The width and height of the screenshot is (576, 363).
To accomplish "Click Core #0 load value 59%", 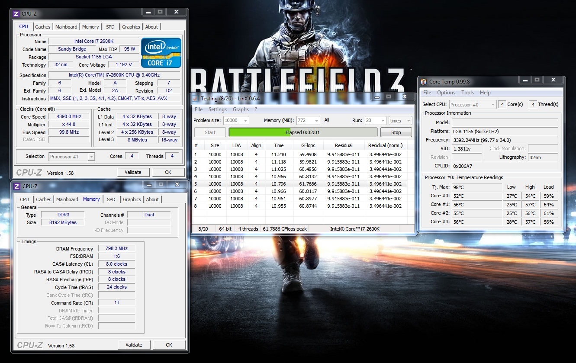I will 548,196.
